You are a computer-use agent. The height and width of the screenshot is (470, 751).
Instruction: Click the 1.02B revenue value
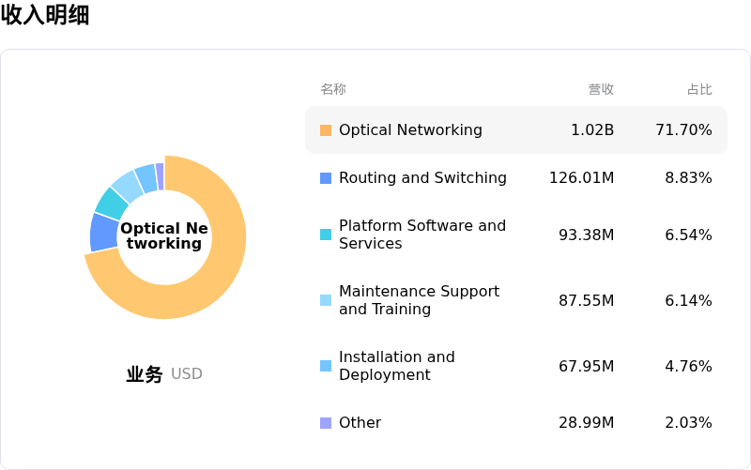[592, 129]
